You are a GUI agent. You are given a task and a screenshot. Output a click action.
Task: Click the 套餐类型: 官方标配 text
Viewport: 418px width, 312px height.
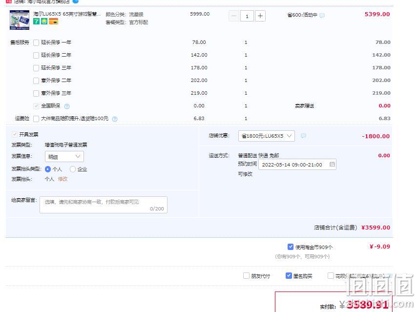[126, 22]
